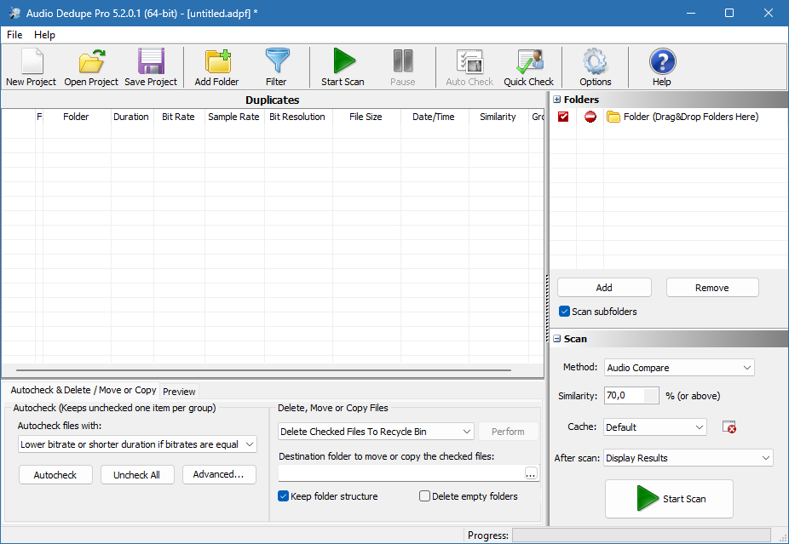Switch to the Preview tab

coord(179,392)
